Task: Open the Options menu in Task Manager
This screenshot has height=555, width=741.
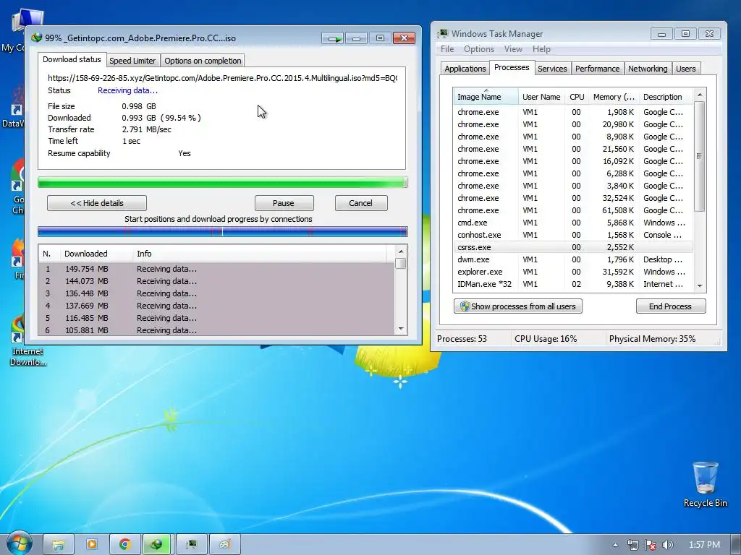Action: coord(479,49)
